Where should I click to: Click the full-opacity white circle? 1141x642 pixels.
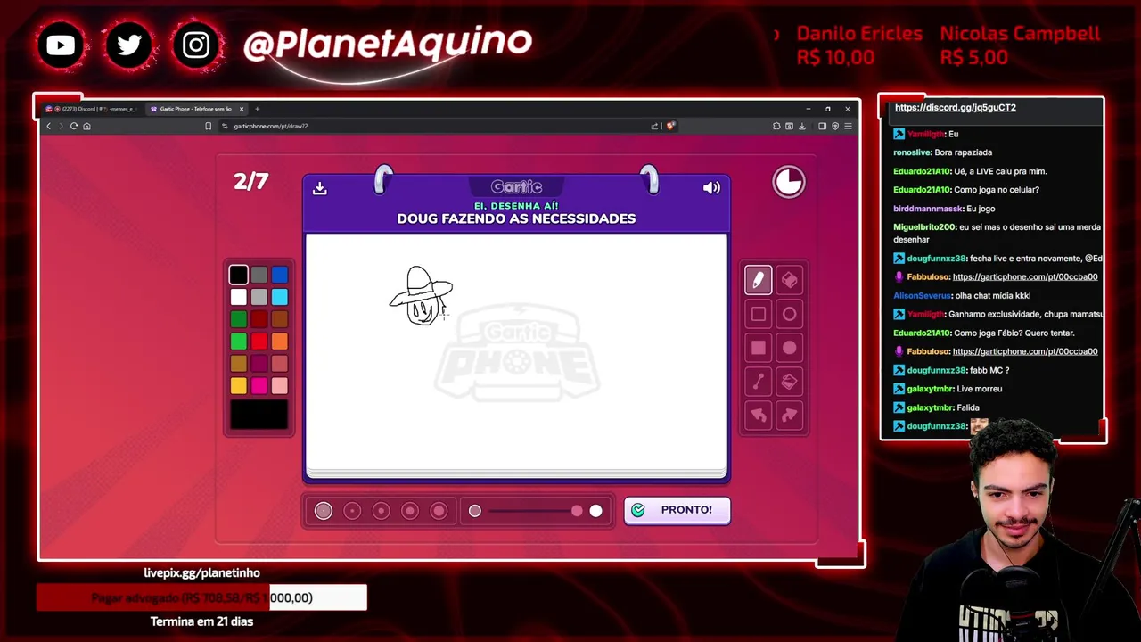click(x=595, y=511)
